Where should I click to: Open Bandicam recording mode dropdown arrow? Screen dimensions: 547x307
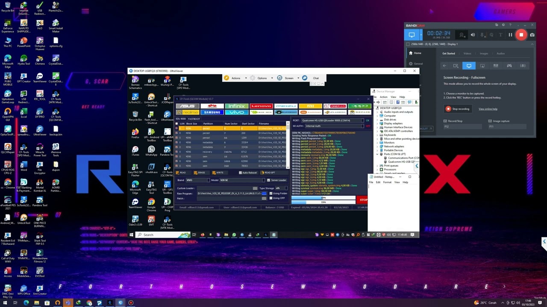click(421, 35)
